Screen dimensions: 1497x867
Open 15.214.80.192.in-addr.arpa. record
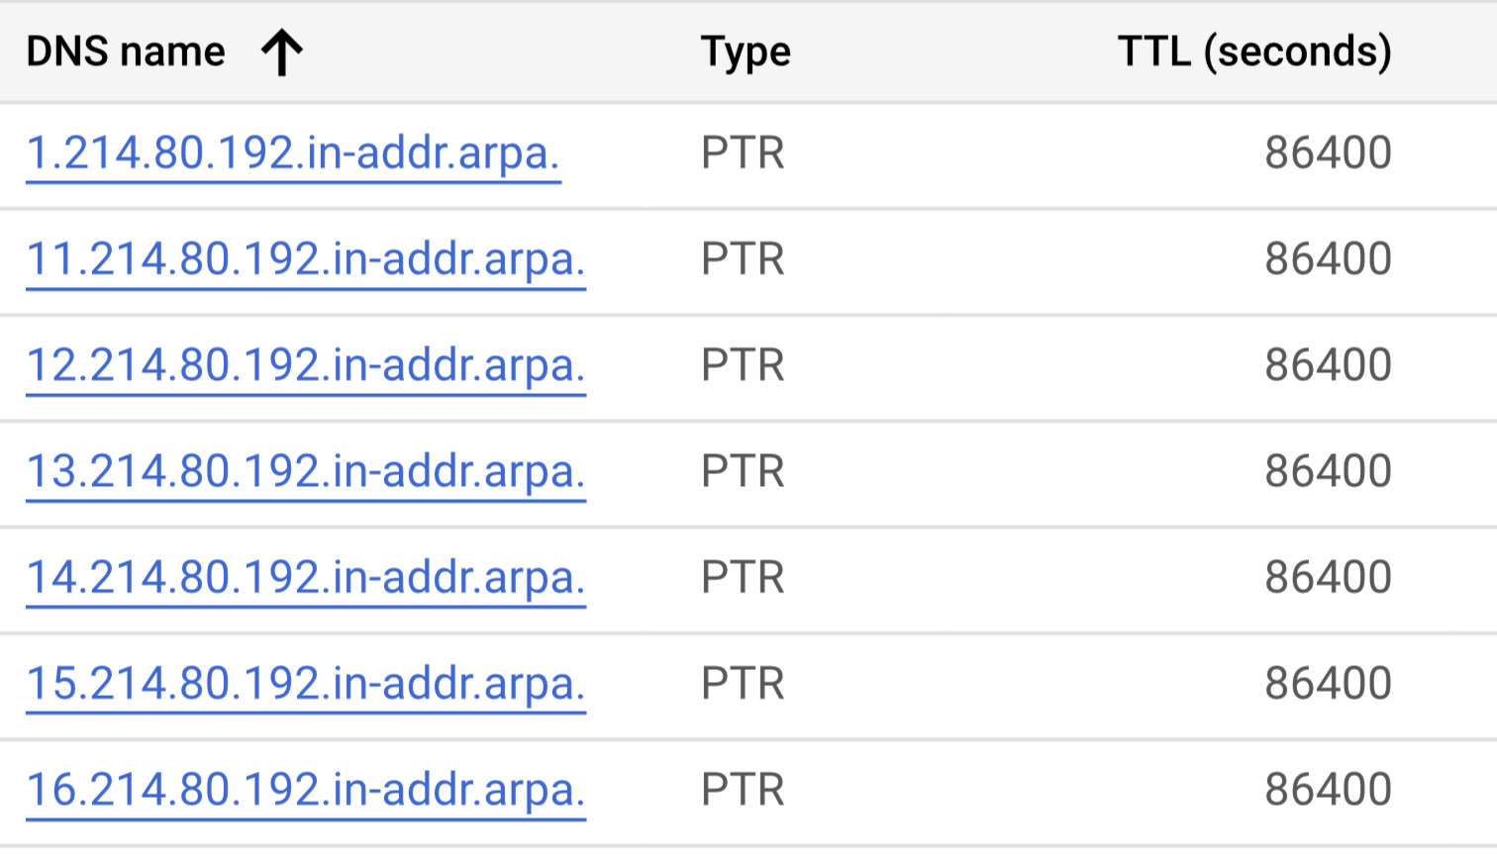(306, 684)
